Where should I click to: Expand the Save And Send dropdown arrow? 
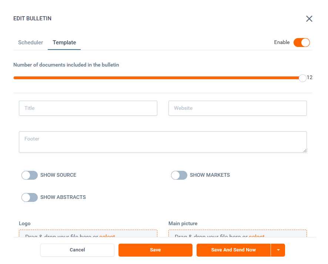(278, 250)
